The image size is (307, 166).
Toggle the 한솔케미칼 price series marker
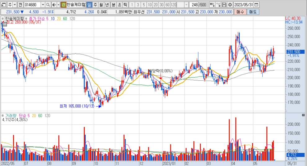2,19
